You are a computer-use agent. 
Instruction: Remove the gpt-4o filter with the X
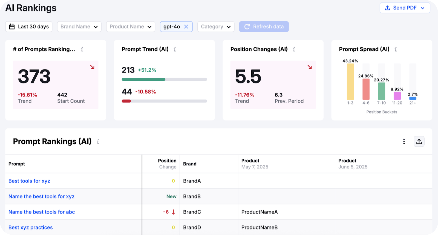[186, 27]
